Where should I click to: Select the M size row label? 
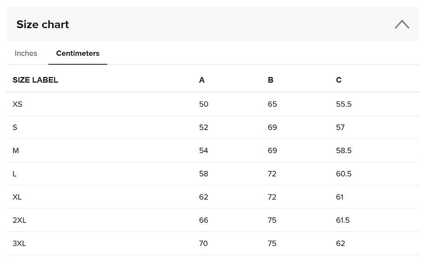pyautogui.click(x=16, y=151)
